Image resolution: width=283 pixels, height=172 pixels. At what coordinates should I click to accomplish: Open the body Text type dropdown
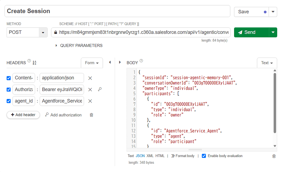[x=267, y=63]
